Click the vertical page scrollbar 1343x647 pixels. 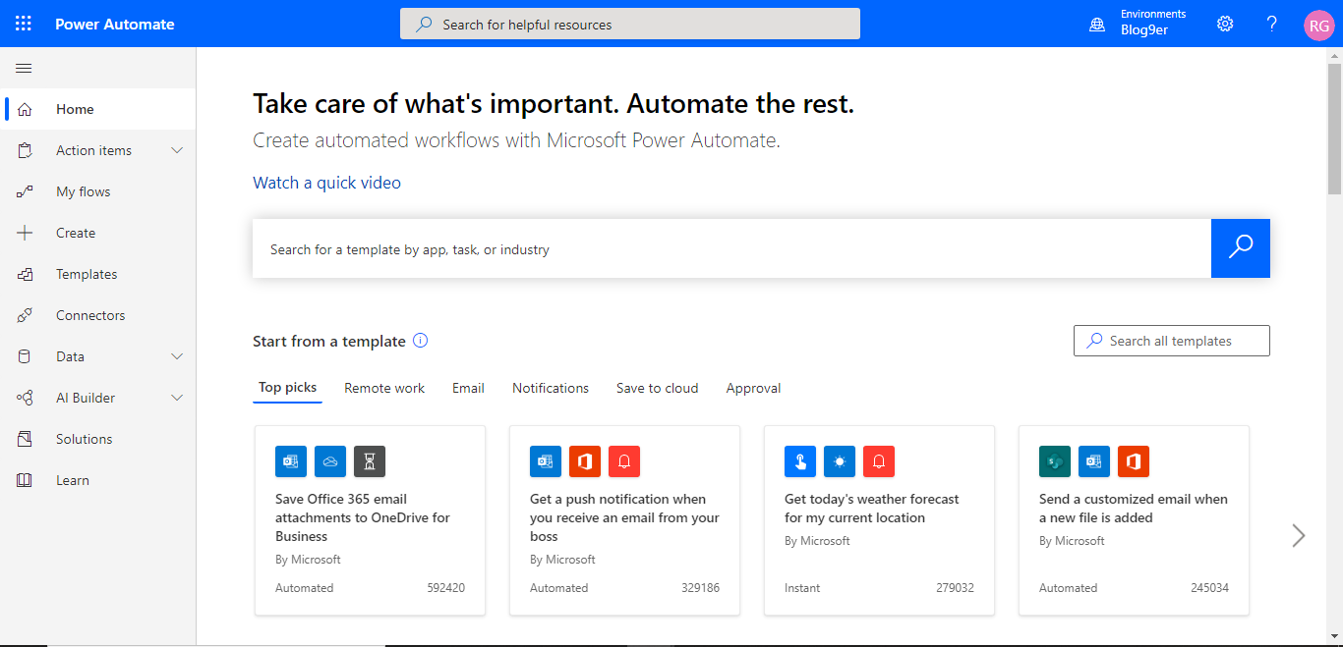pyautogui.click(x=1334, y=128)
